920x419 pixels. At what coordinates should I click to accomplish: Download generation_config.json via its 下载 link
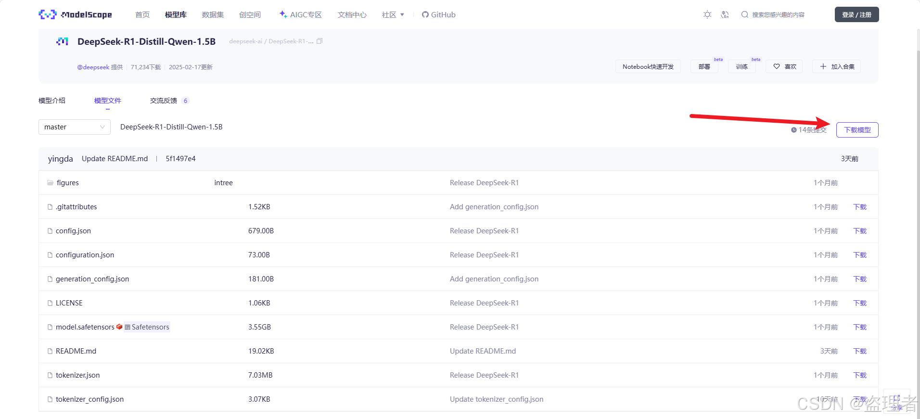coord(860,279)
